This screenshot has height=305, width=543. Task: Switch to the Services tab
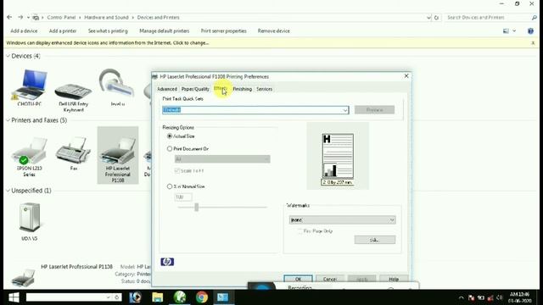pyautogui.click(x=264, y=89)
